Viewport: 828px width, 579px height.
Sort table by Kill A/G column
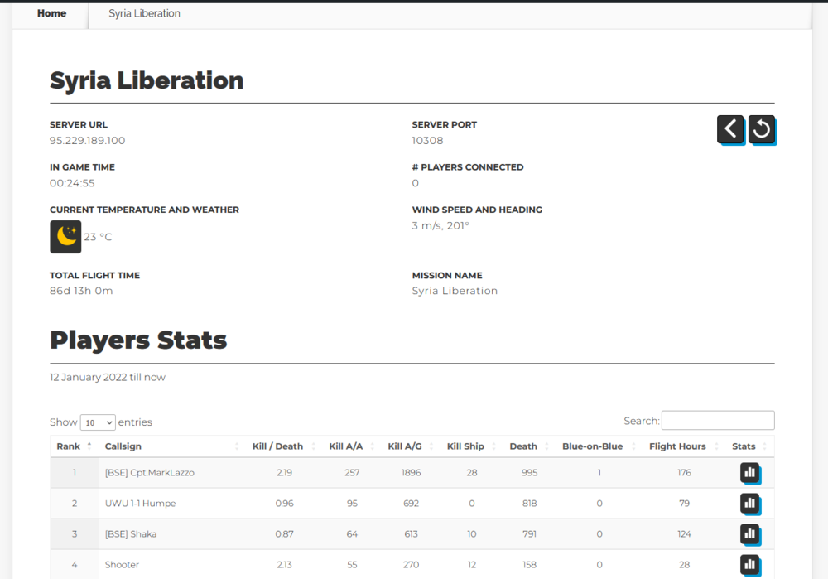[411, 446]
